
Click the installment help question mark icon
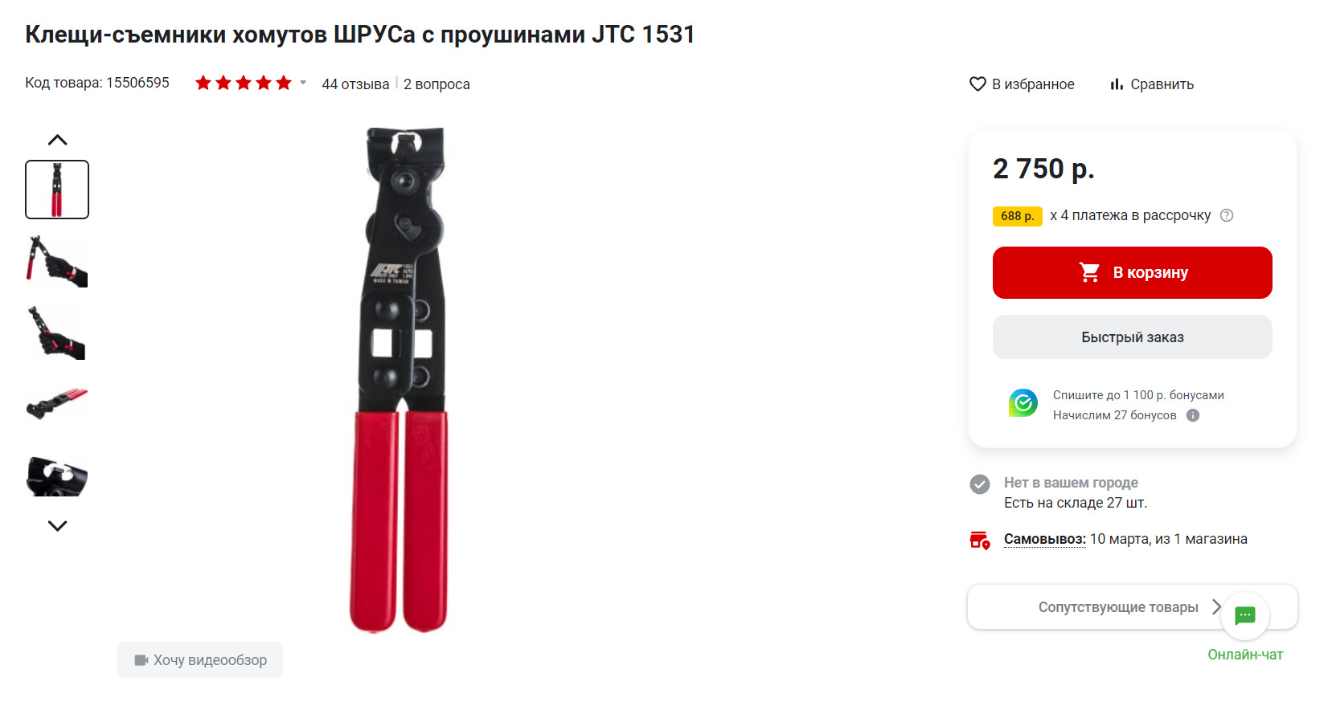(1227, 215)
